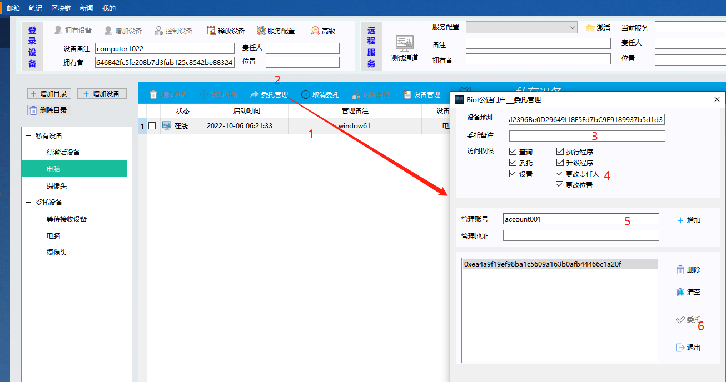Viewport: 726px width, 382px height.
Task: Click the 增加目录 button
Action: point(49,94)
